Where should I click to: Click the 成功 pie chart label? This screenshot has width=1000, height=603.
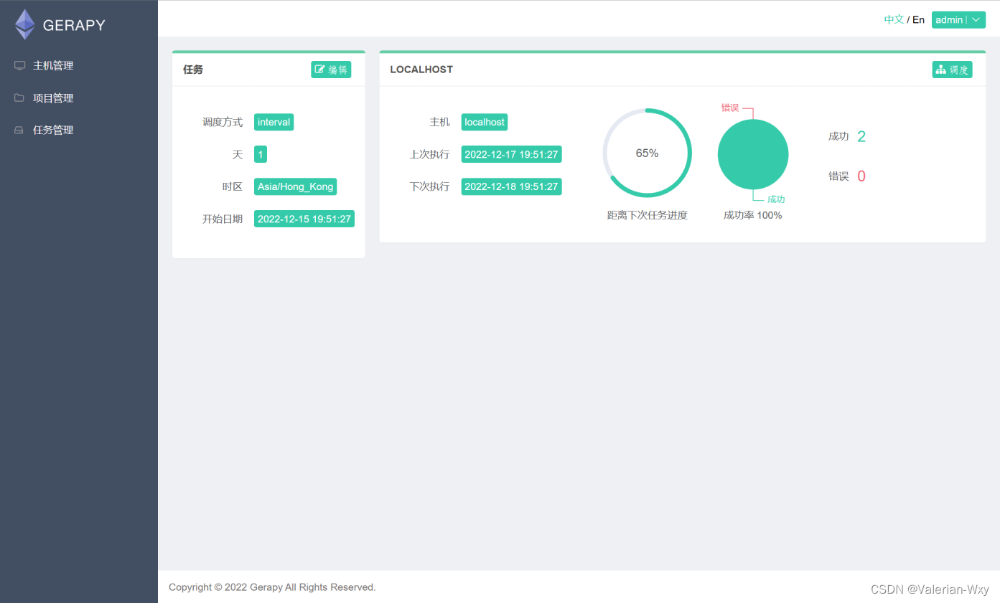(x=776, y=199)
